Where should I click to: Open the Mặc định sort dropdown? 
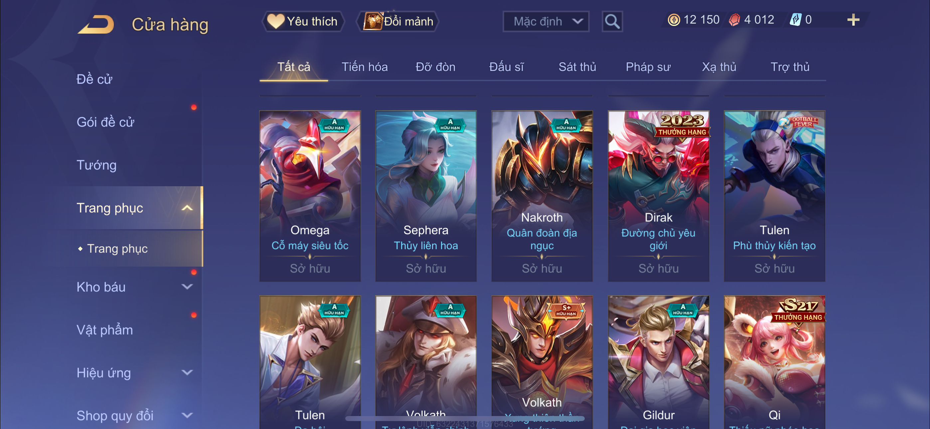point(546,22)
